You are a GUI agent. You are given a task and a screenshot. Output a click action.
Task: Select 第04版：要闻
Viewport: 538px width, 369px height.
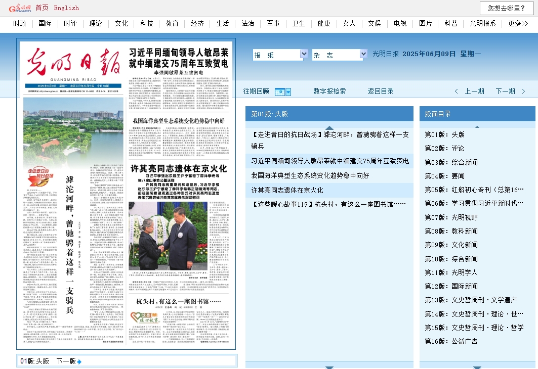click(444, 176)
